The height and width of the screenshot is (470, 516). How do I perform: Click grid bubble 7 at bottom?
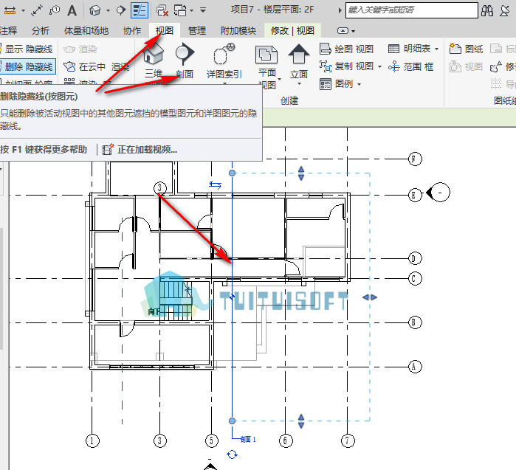tap(348, 440)
